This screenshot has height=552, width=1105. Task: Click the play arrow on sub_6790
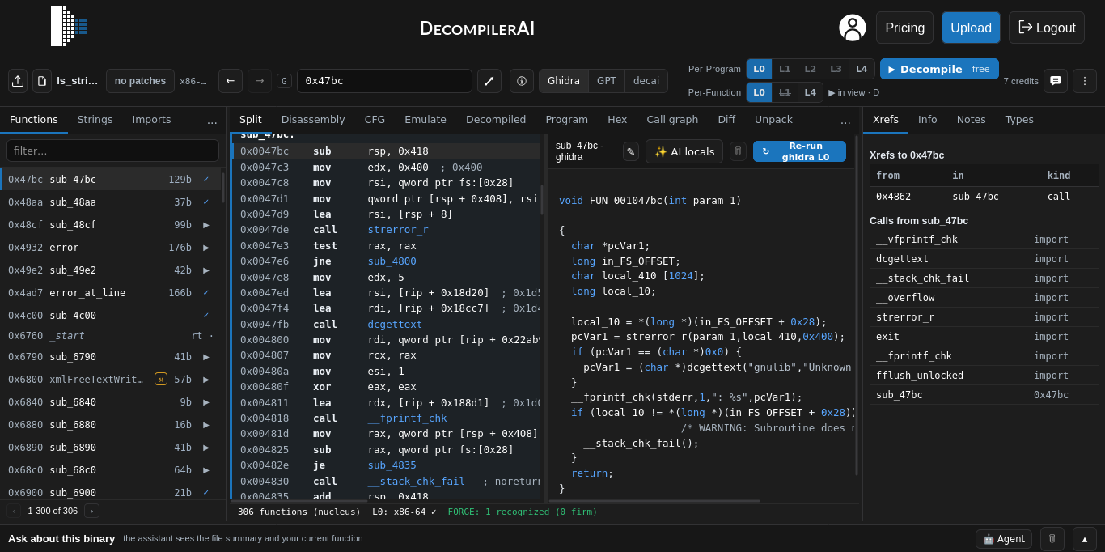click(x=206, y=356)
